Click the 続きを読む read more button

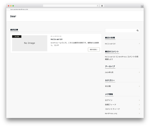pyautogui.click(x=94, y=50)
